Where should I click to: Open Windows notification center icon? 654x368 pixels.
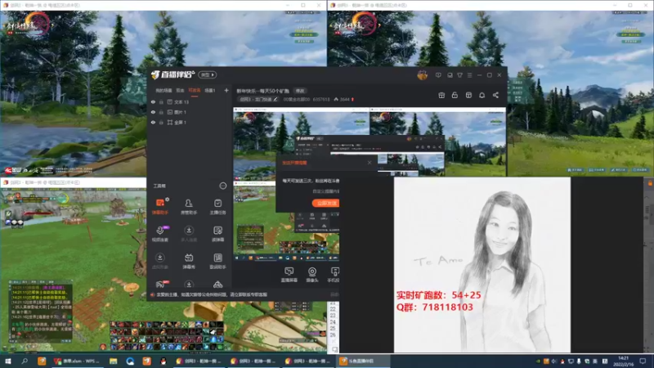(x=643, y=361)
